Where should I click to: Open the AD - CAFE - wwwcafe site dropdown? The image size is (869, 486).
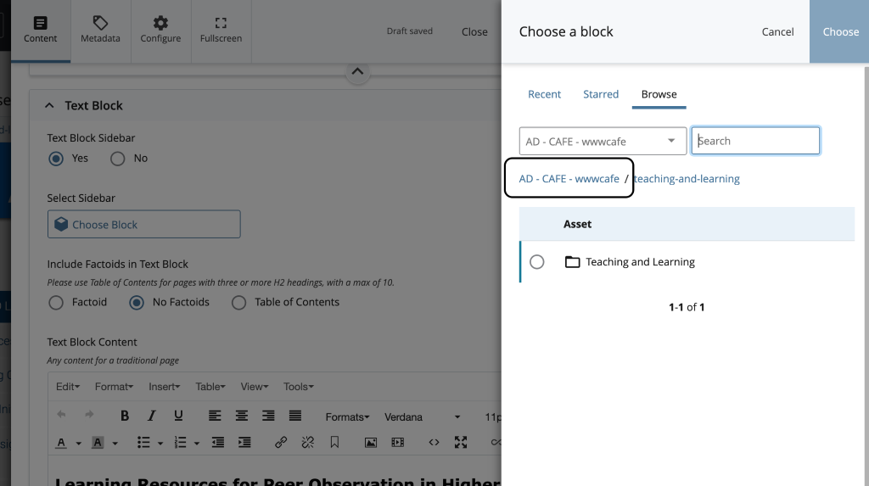point(603,142)
